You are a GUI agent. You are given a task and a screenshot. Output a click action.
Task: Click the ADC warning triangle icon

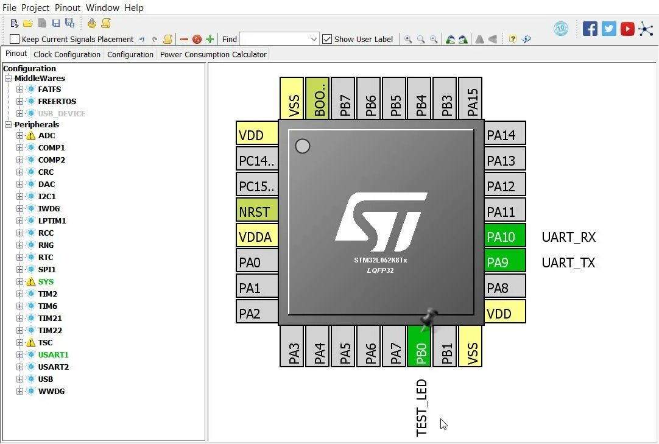[x=30, y=135]
